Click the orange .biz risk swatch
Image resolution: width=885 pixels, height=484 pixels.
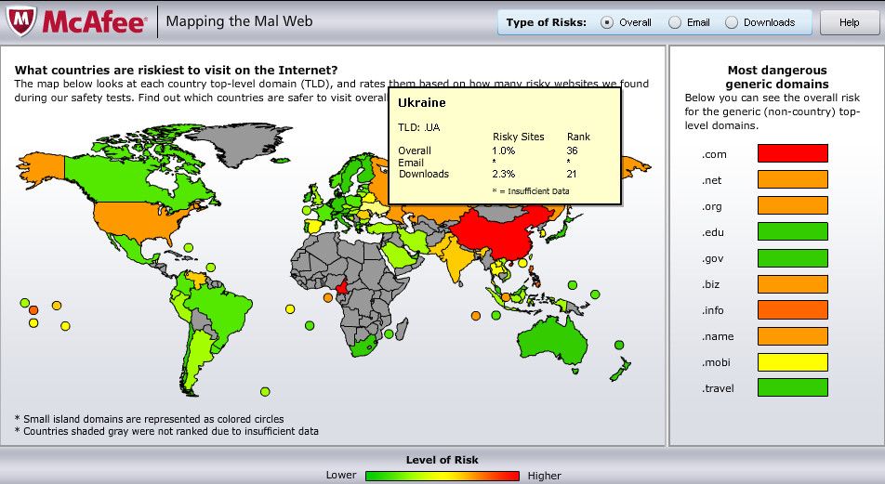[792, 283]
